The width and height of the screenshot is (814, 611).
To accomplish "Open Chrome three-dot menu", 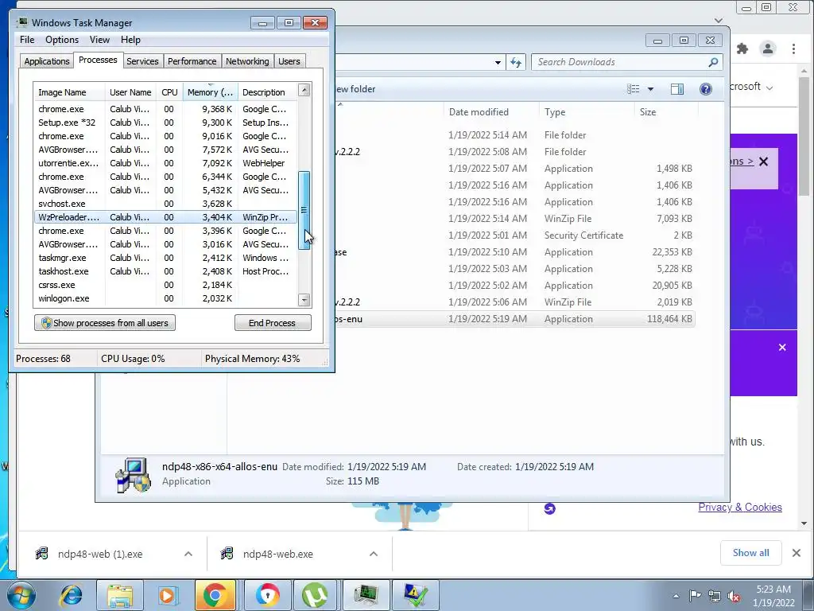I will click(x=794, y=49).
